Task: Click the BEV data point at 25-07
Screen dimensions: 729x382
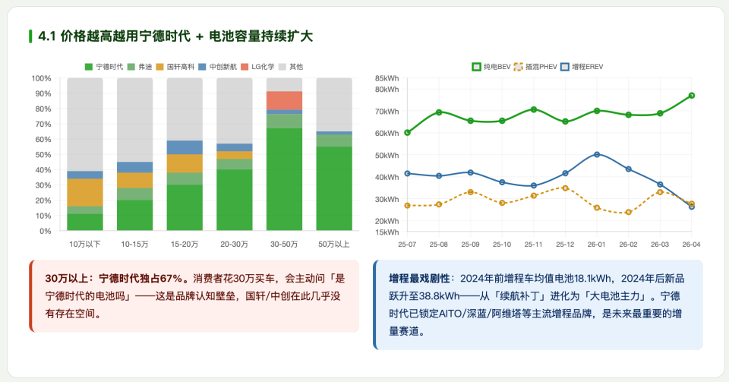Action: pyautogui.click(x=407, y=132)
